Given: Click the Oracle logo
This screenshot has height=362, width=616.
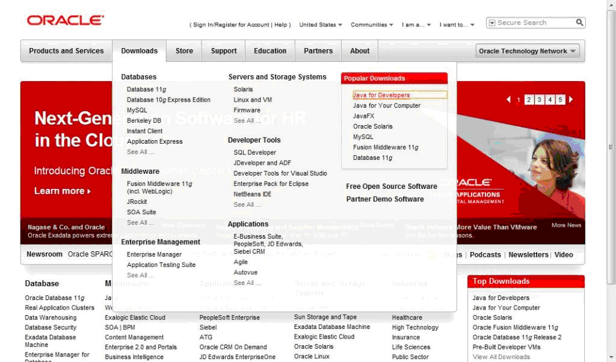Looking at the screenshot, I should [65, 20].
